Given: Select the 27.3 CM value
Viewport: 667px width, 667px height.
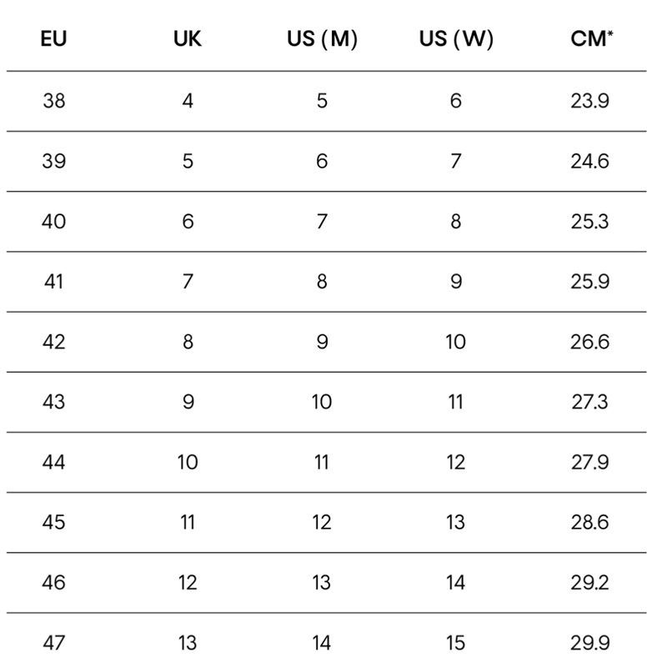Looking at the screenshot, I should (x=589, y=402).
